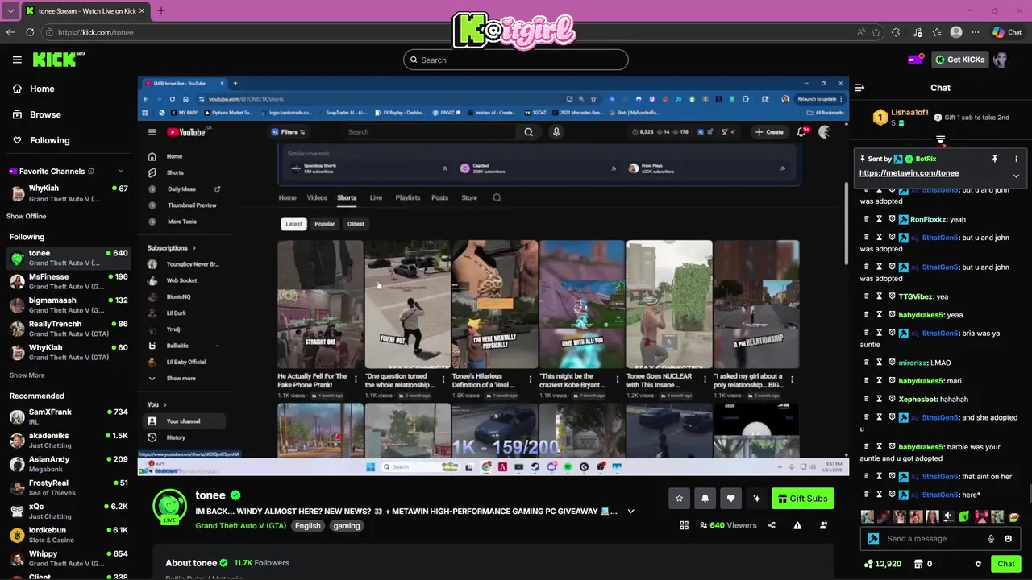
Task: Toggle the notification bell for tonee
Action: pos(705,499)
